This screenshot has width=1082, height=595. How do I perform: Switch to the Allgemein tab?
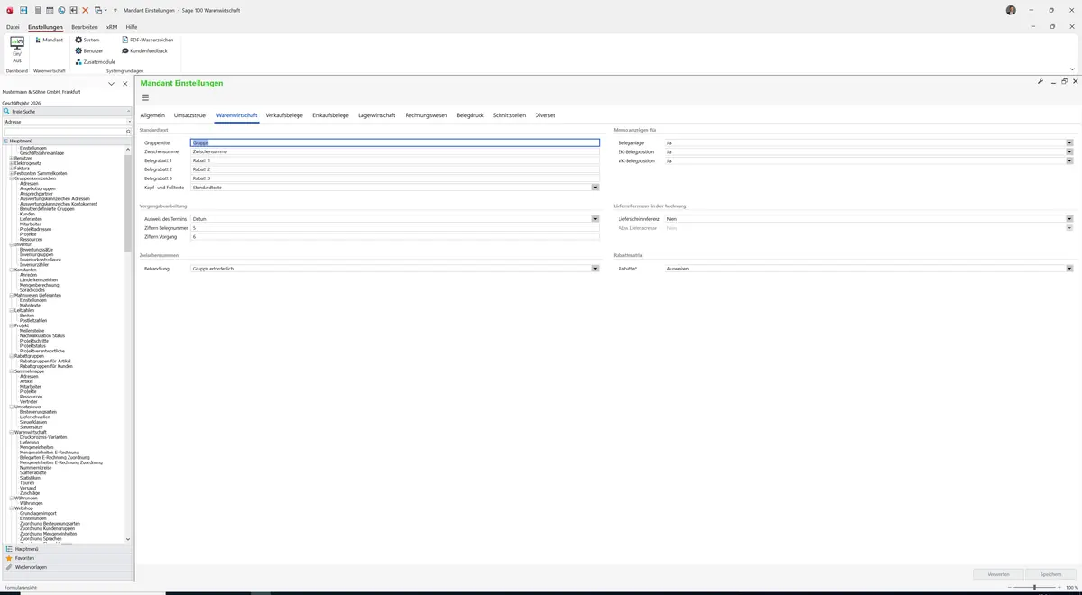152,115
